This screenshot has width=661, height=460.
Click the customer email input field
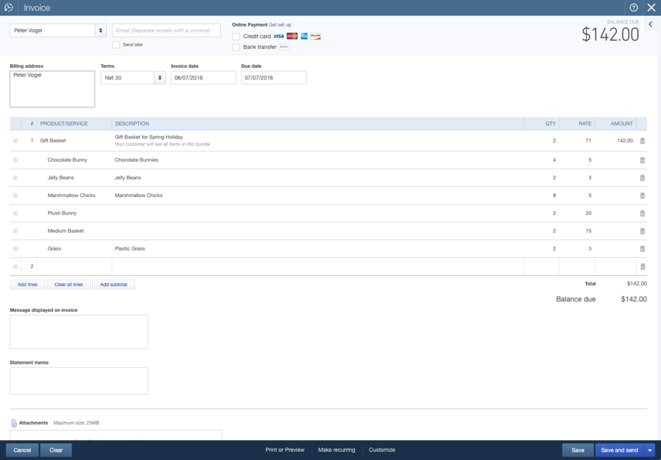pos(166,30)
